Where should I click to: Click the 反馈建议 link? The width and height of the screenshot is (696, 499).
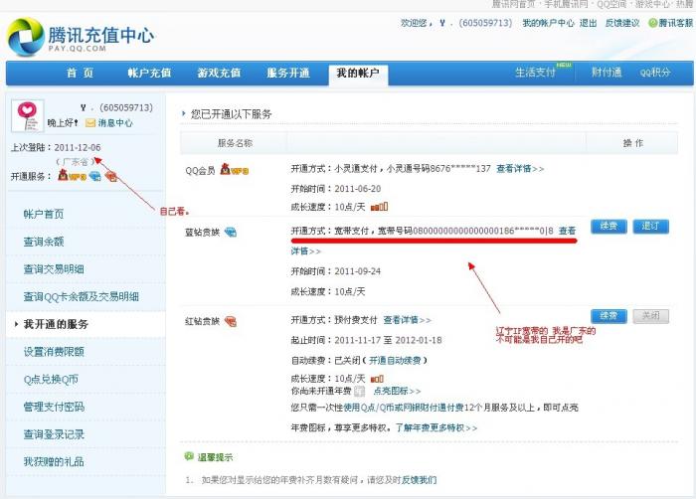coord(622,23)
